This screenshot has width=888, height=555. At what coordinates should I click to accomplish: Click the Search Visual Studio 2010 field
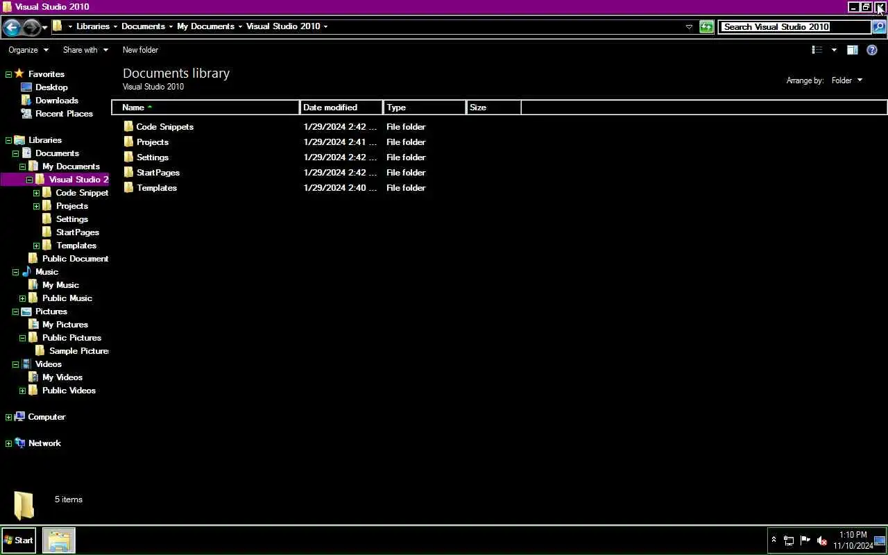click(794, 27)
